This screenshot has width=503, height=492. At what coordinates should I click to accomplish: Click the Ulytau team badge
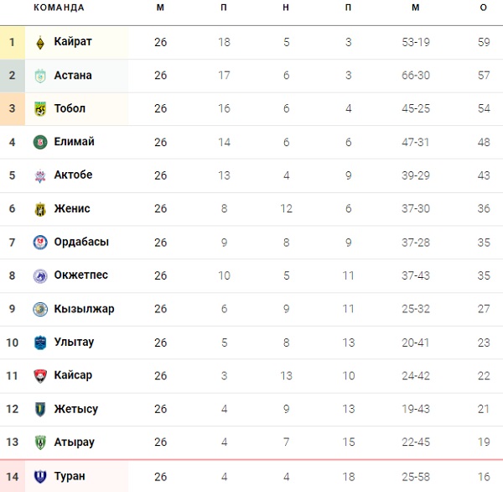tap(40, 343)
